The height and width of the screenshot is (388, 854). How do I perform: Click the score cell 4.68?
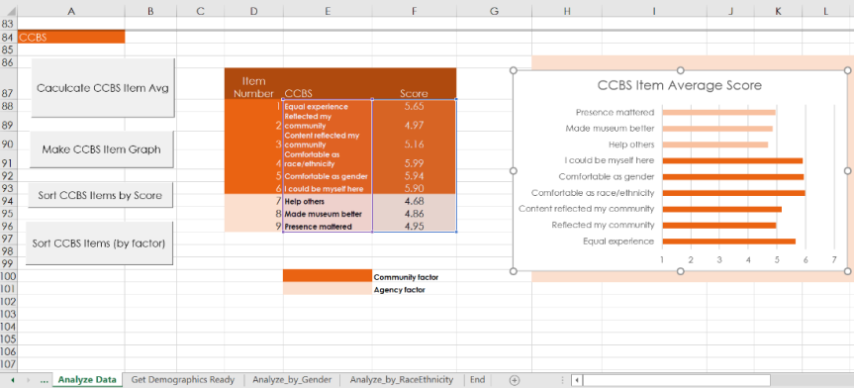pyautogui.click(x=414, y=201)
